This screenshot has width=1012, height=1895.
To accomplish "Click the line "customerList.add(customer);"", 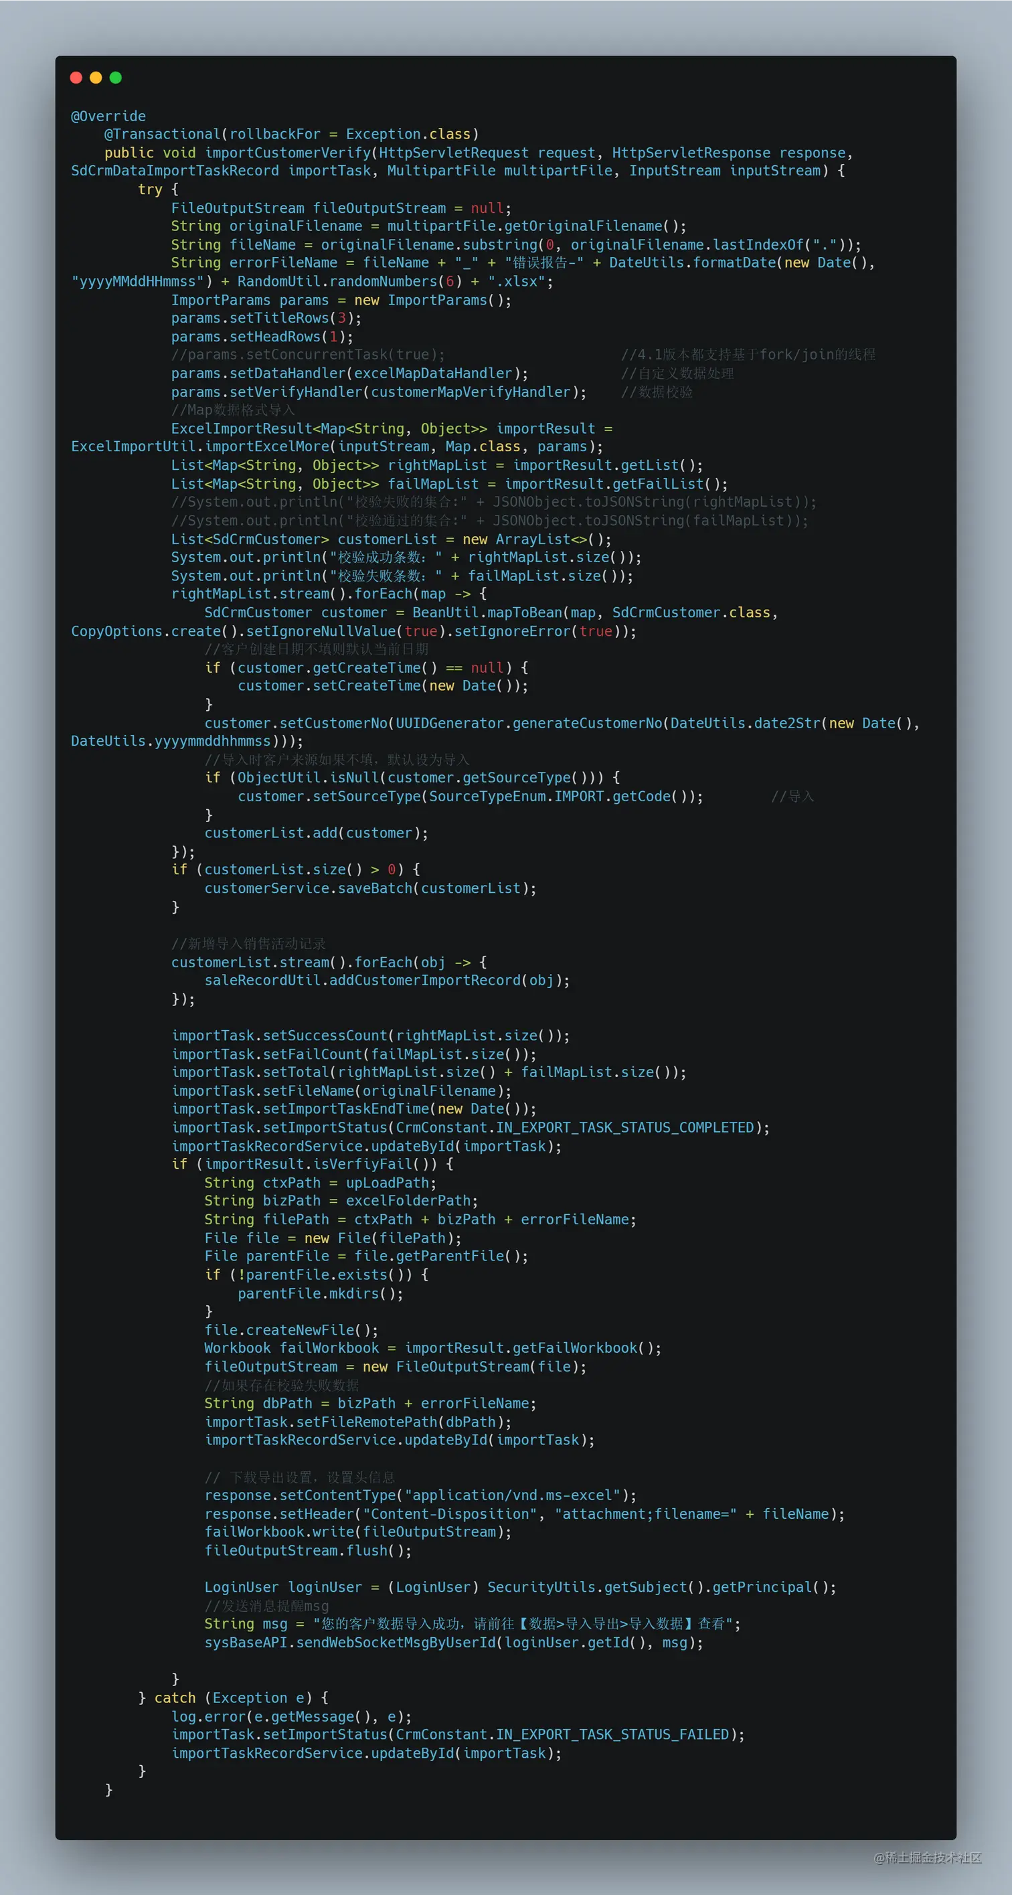I will click(x=316, y=833).
